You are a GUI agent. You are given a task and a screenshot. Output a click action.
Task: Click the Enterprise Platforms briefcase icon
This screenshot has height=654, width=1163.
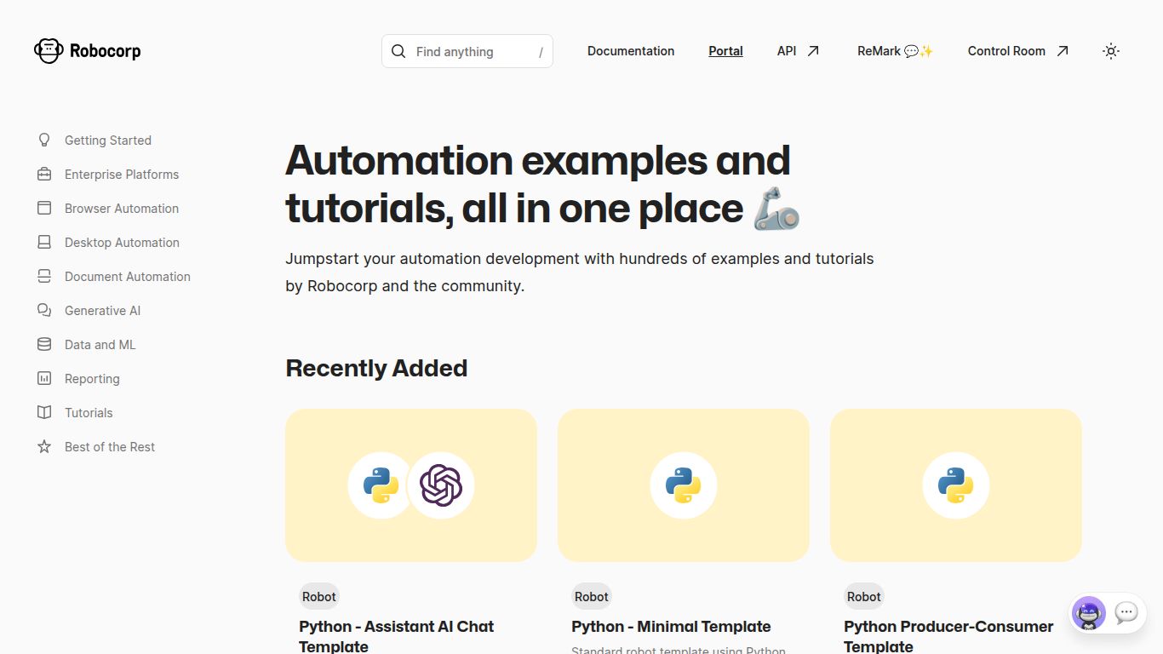pos(44,175)
